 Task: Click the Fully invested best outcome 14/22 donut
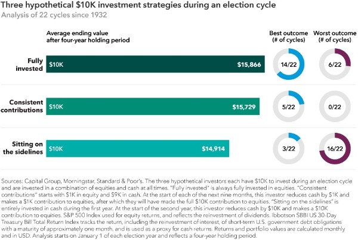pyautogui.click(x=289, y=64)
